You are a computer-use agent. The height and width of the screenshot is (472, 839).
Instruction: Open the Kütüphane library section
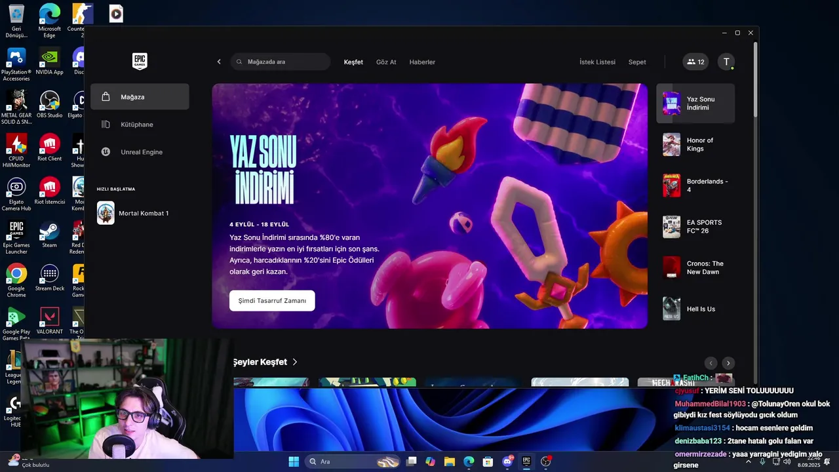pos(140,125)
